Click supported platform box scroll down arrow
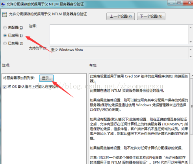This screenshot has height=164, width=193. 191,57
